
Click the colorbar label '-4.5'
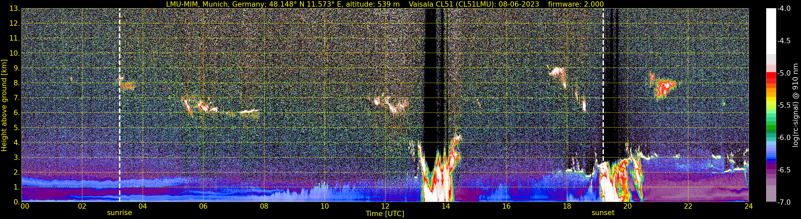(784, 41)
